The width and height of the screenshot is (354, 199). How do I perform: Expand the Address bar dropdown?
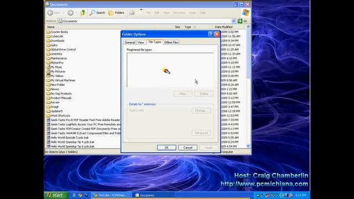point(233,21)
